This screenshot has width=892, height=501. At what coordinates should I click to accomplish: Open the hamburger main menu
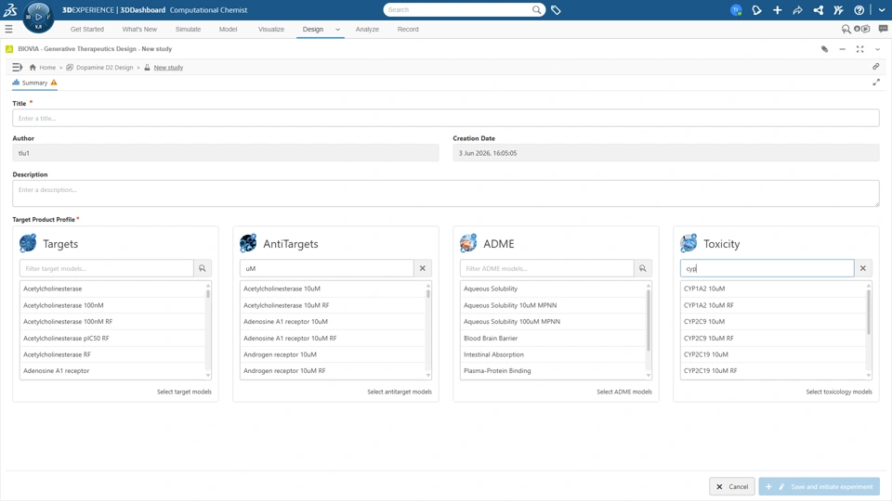pos(8,29)
